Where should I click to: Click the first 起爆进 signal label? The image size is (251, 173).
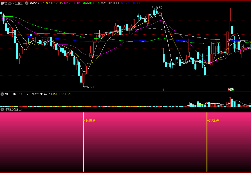(x=90, y=120)
